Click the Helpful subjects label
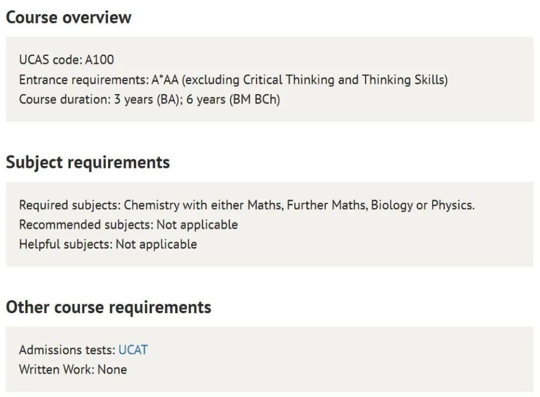540x397 pixels. pos(66,244)
